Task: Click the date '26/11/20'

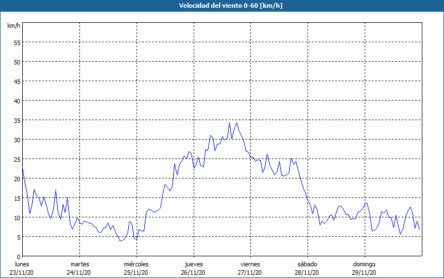Action: (x=193, y=272)
